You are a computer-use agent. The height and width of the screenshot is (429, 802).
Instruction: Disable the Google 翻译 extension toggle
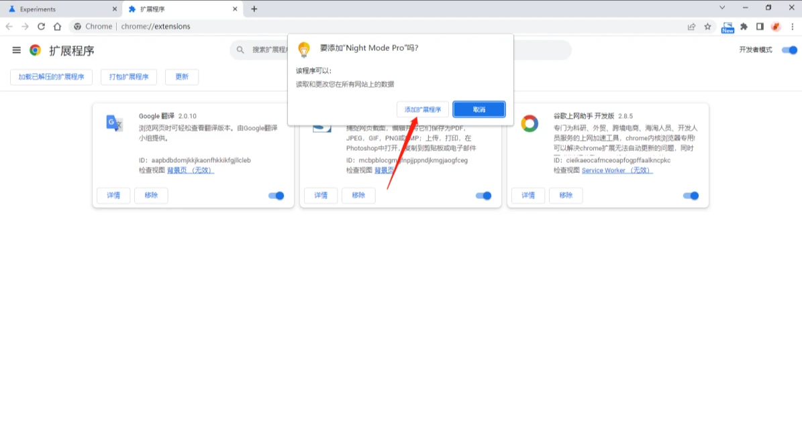point(277,196)
